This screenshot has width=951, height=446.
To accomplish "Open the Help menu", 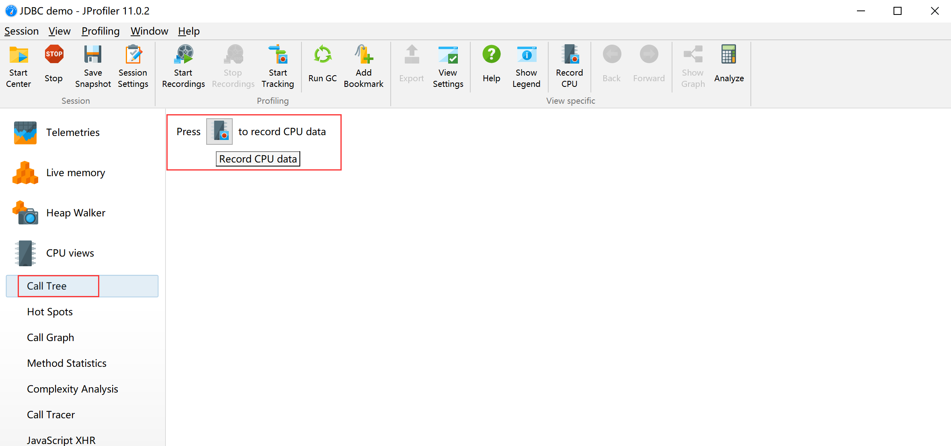I will [189, 31].
